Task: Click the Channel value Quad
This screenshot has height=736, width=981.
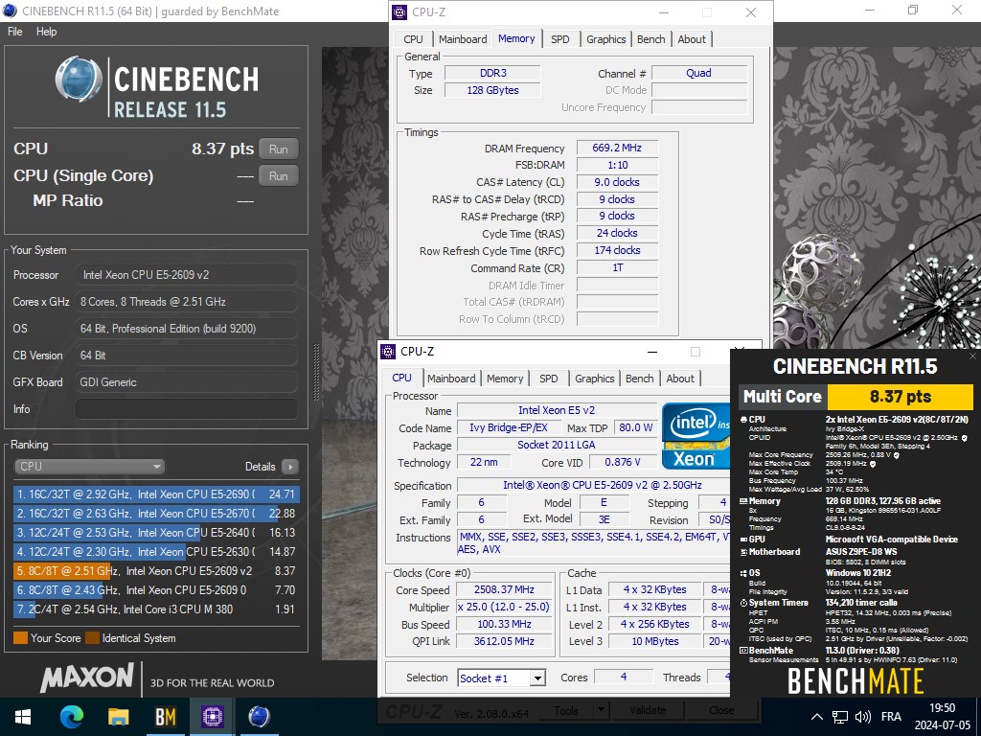Action: [x=698, y=73]
